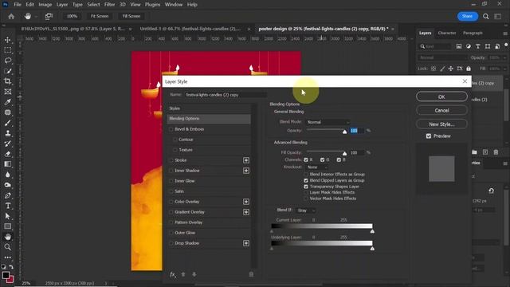The height and width of the screenshot is (287, 510).
Task: Select the Eyedropper tool
Action: tap(7, 102)
